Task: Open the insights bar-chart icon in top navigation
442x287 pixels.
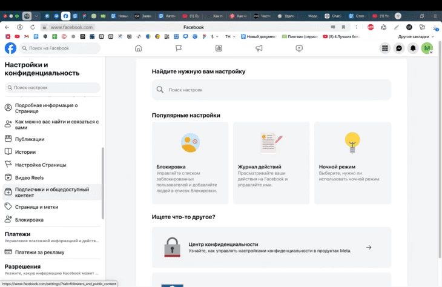Action: tap(219, 48)
